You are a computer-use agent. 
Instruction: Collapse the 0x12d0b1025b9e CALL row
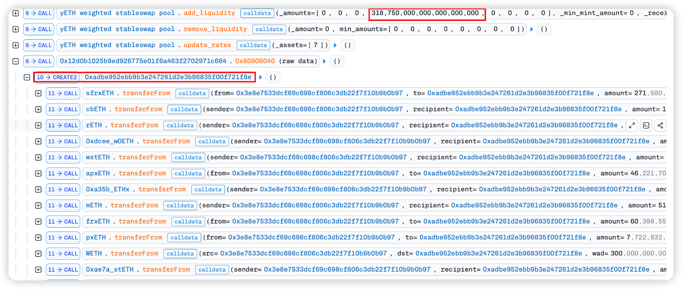pos(16,61)
